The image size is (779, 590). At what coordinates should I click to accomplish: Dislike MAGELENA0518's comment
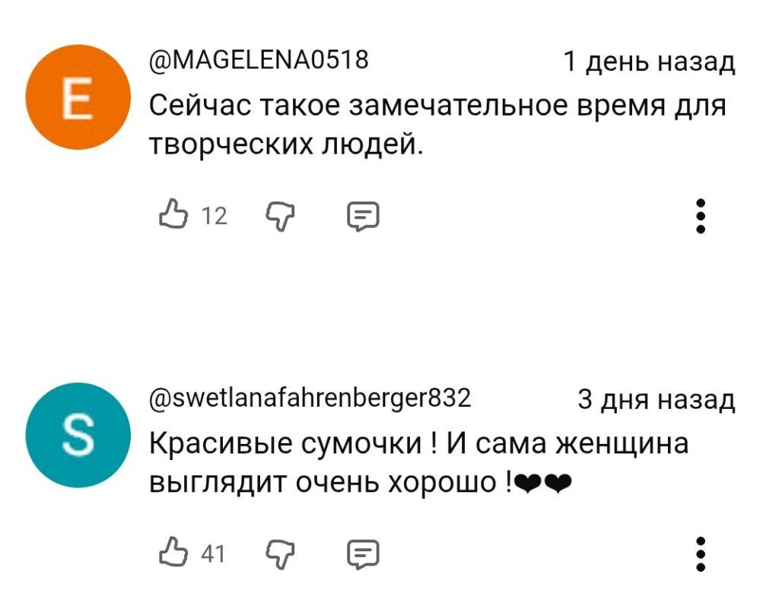point(280,215)
